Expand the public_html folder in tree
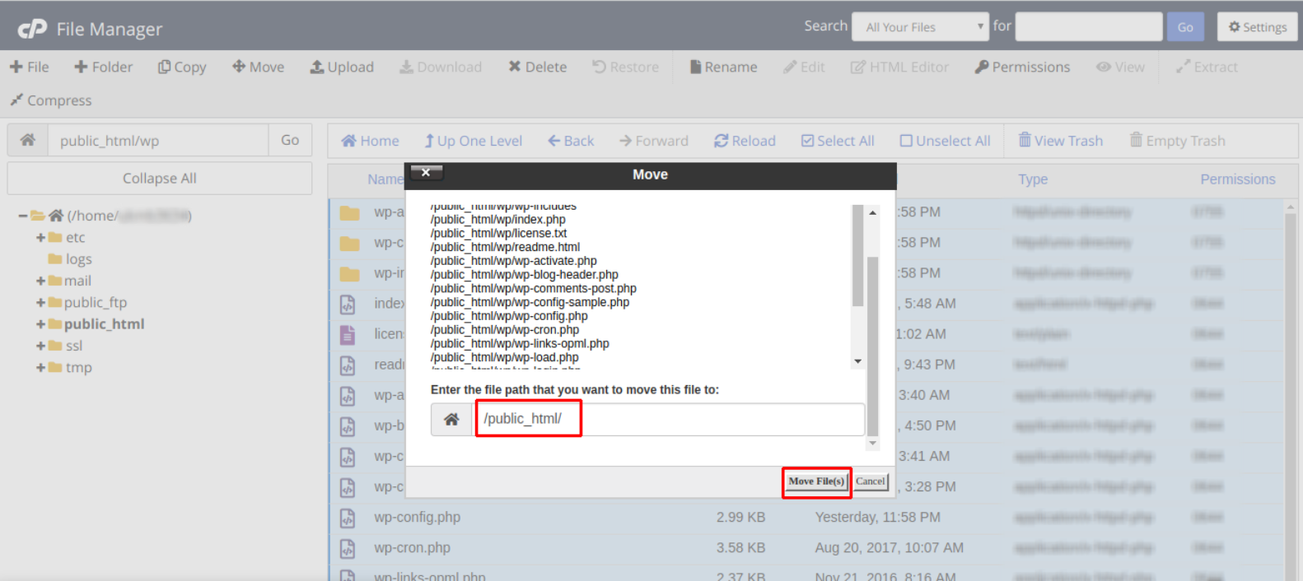This screenshot has width=1303, height=581. point(40,324)
